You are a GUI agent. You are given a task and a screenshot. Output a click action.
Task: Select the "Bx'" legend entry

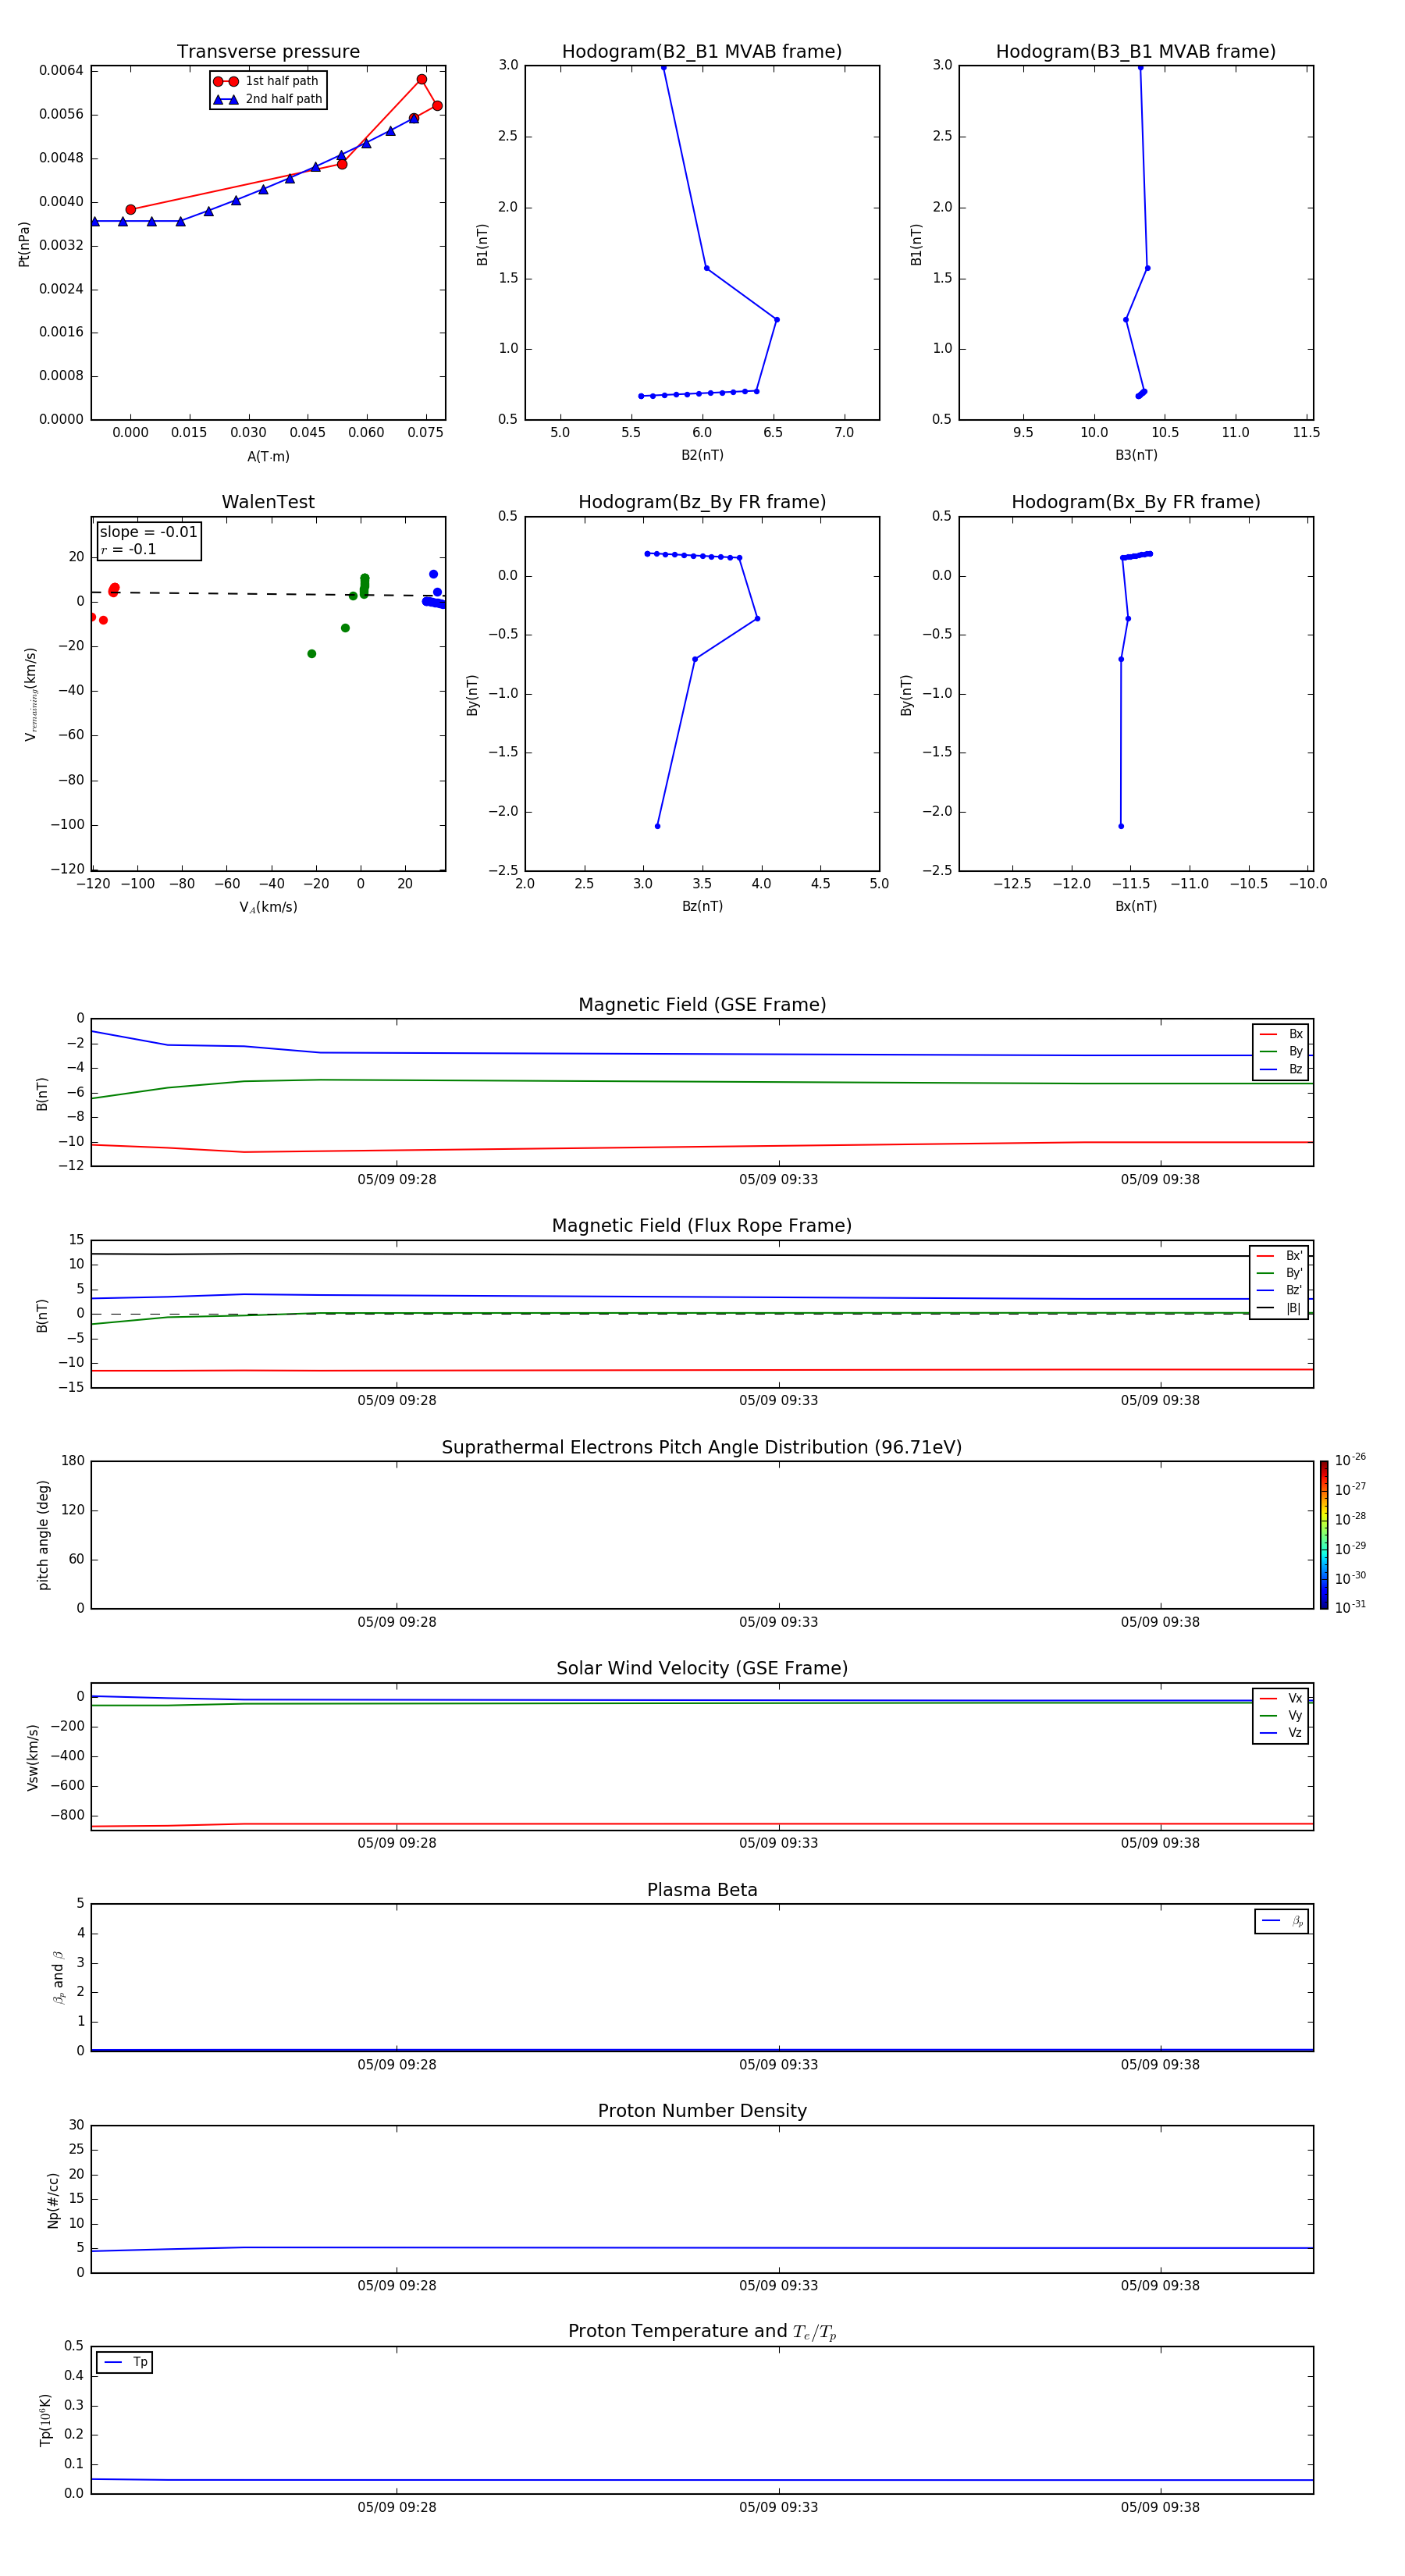point(1279,1256)
